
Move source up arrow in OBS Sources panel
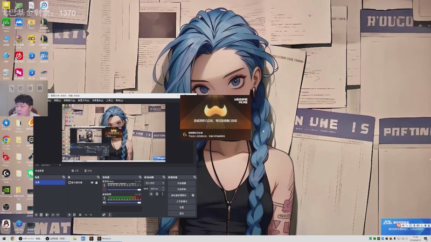(86, 215)
